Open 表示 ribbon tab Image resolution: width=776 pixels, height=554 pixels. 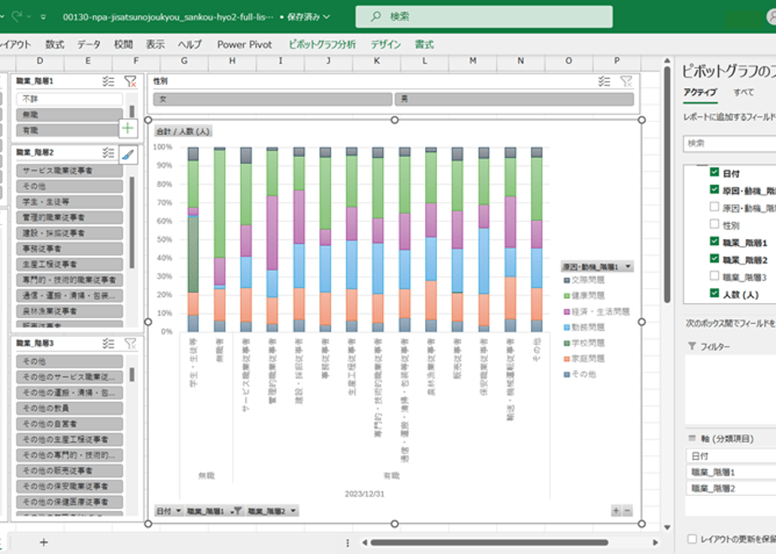pyautogui.click(x=155, y=44)
